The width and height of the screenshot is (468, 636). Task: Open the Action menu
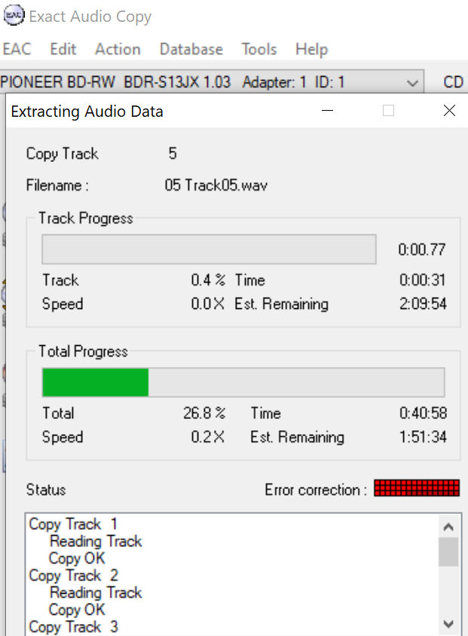coord(118,49)
